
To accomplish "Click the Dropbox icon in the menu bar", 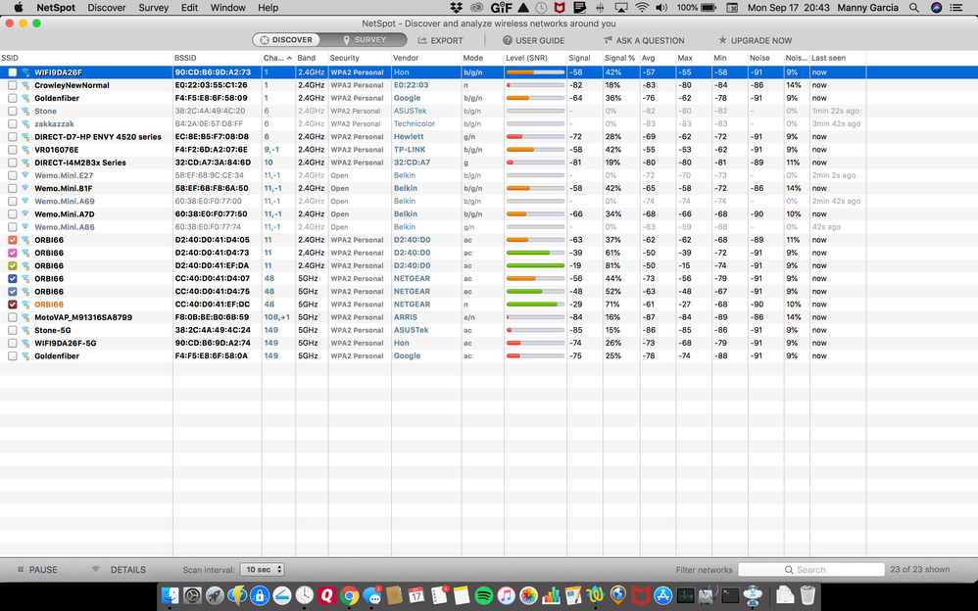I will click(x=456, y=8).
